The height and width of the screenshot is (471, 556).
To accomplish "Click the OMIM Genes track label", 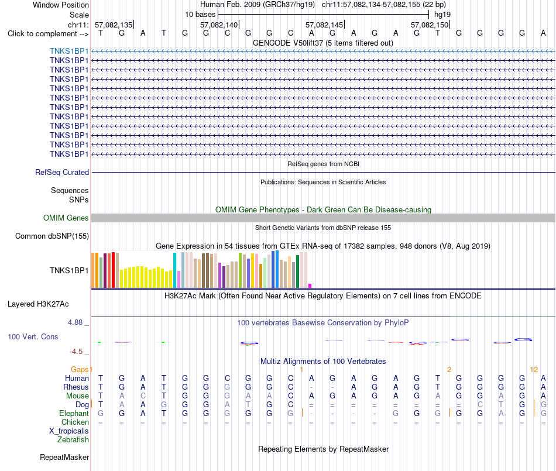I will [66, 218].
